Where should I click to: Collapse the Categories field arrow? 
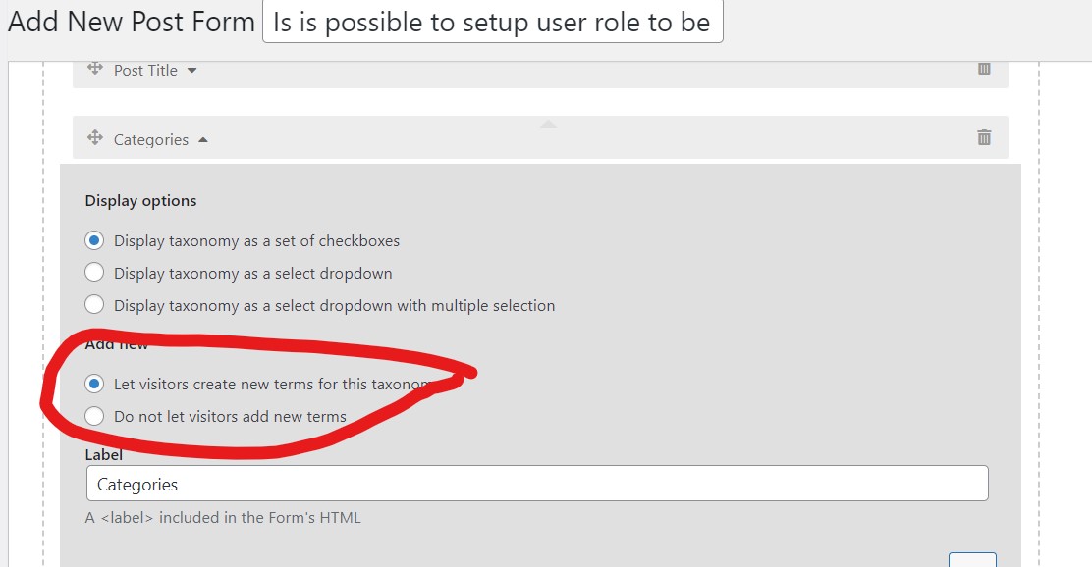pos(202,140)
